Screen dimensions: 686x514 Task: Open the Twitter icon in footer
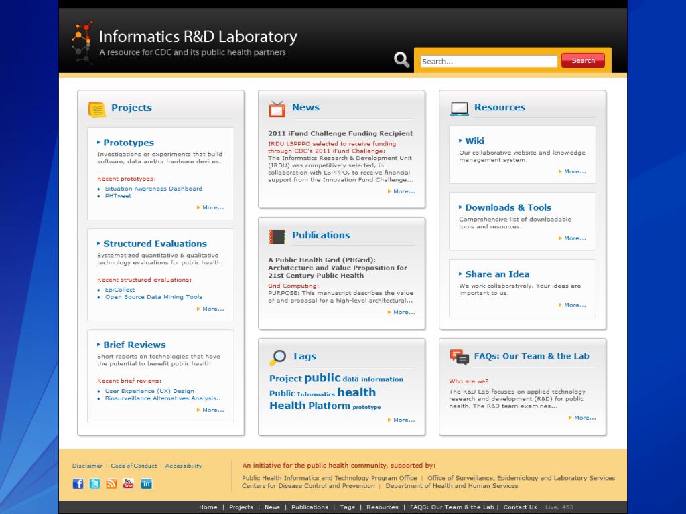(94, 483)
